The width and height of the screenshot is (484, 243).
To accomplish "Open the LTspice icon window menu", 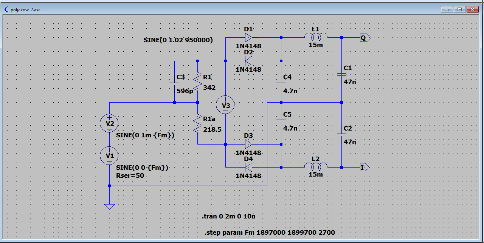I will [x=6, y=9].
